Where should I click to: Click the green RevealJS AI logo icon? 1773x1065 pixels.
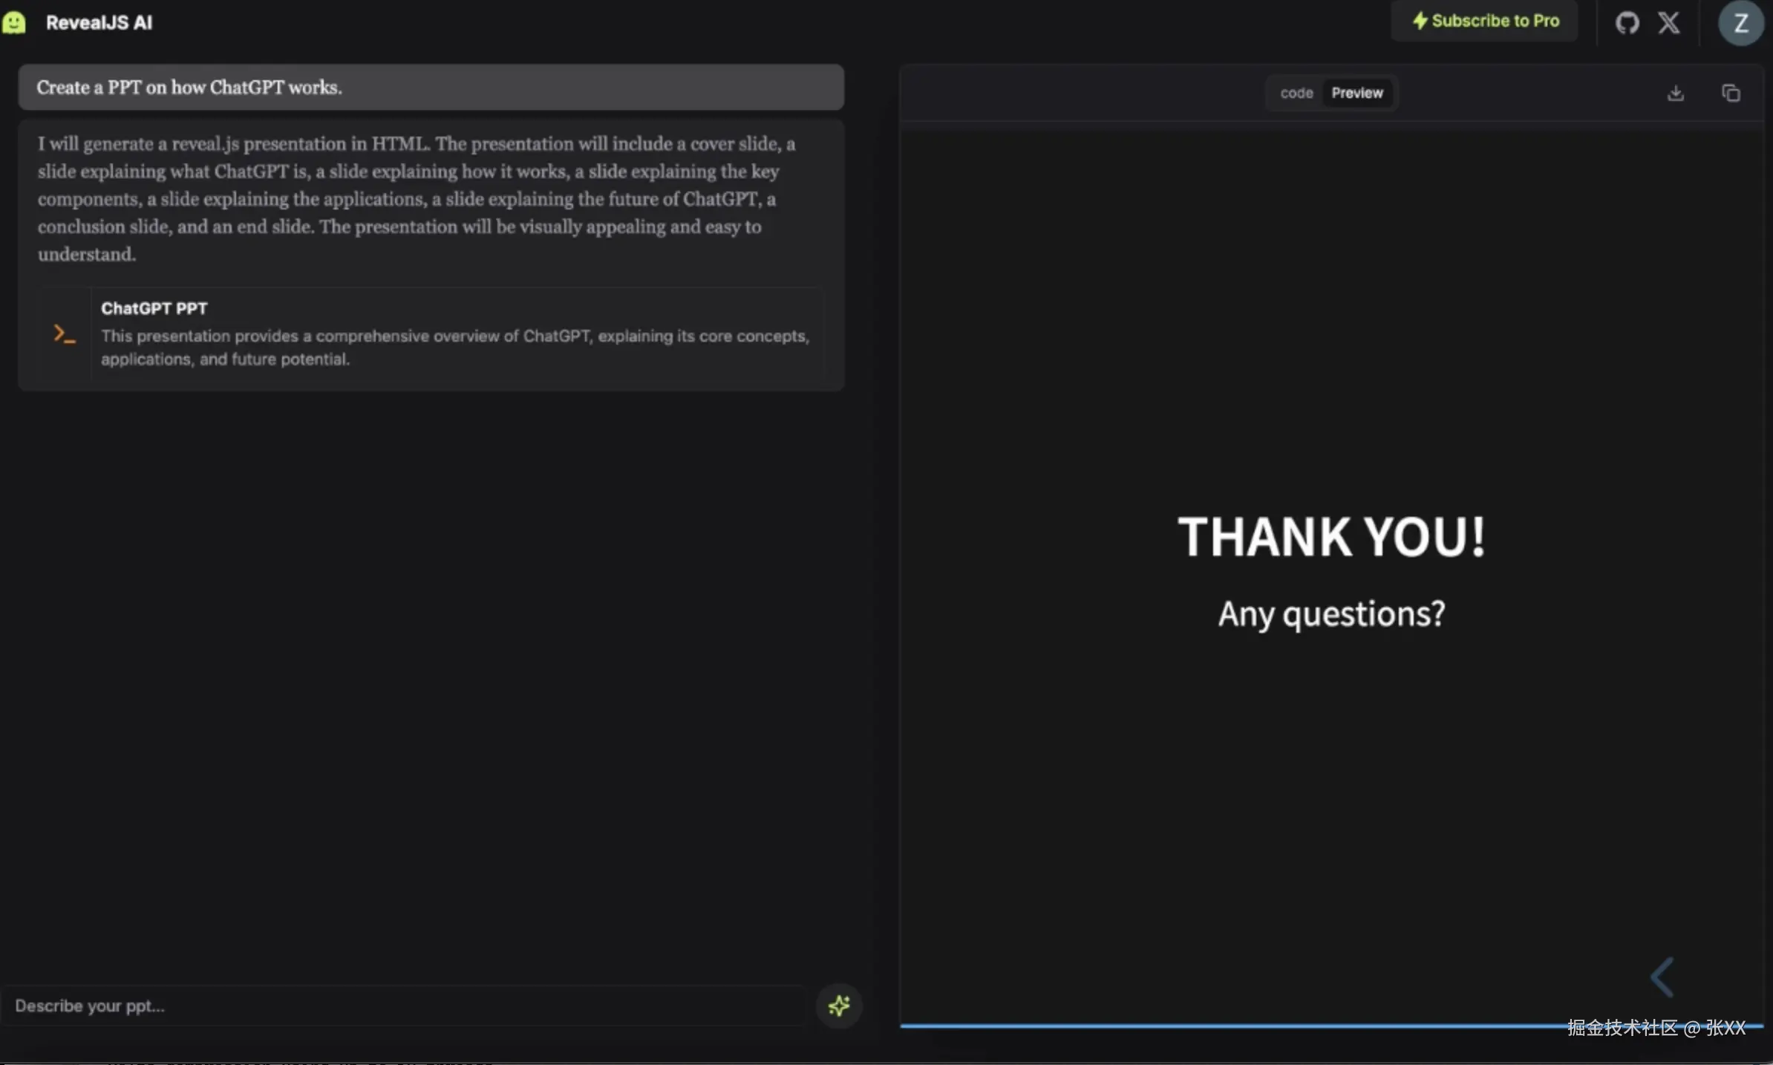pos(14,22)
